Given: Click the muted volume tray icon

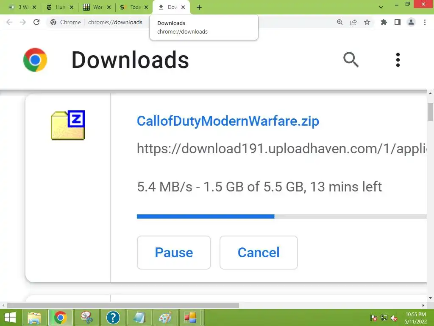Looking at the screenshot, I should (394, 318).
